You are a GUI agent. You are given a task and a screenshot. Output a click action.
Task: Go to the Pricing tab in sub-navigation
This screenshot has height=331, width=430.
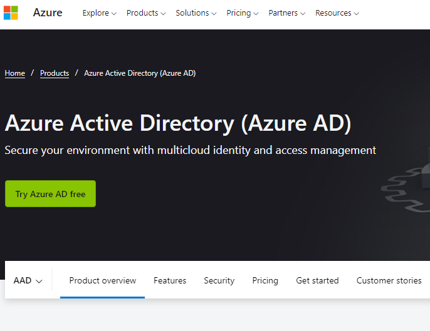265,281
